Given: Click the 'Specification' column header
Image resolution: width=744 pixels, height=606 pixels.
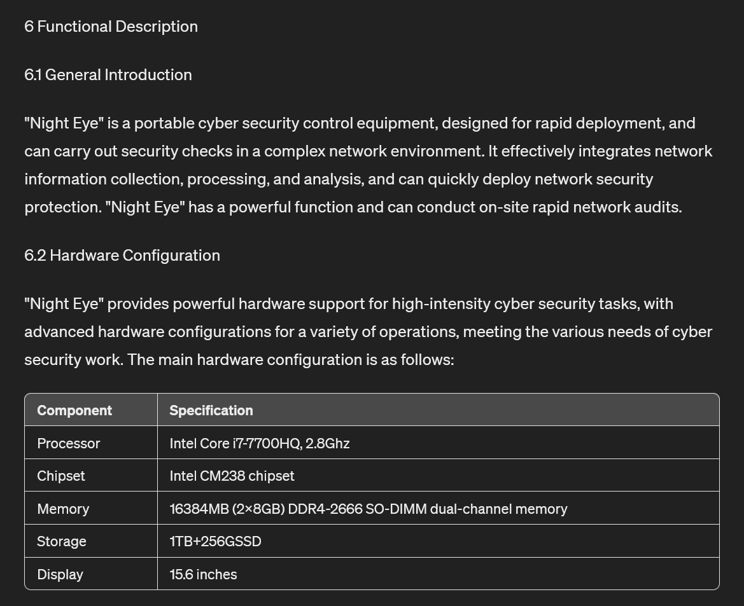Looking at the screenshot, I should (438, 410).
